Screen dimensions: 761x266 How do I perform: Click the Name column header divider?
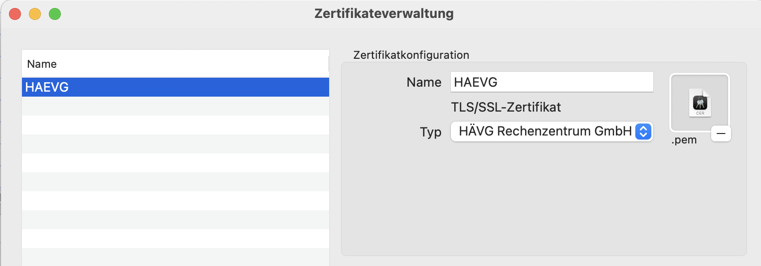[x=328, y=64]
